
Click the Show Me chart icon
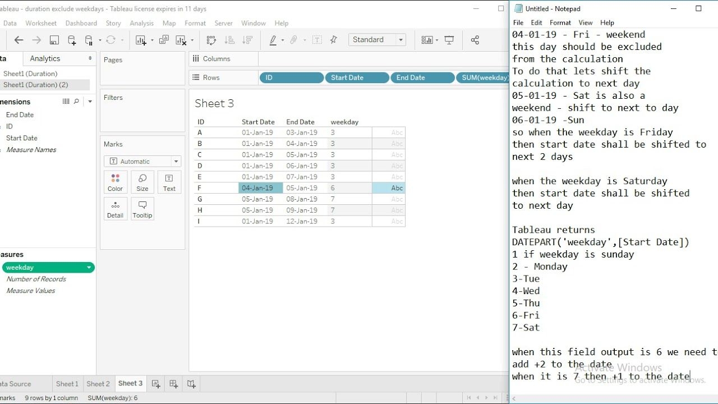[427, 40]
